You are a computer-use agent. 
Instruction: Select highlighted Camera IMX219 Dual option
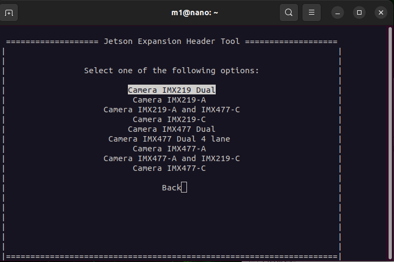(171, 90)
